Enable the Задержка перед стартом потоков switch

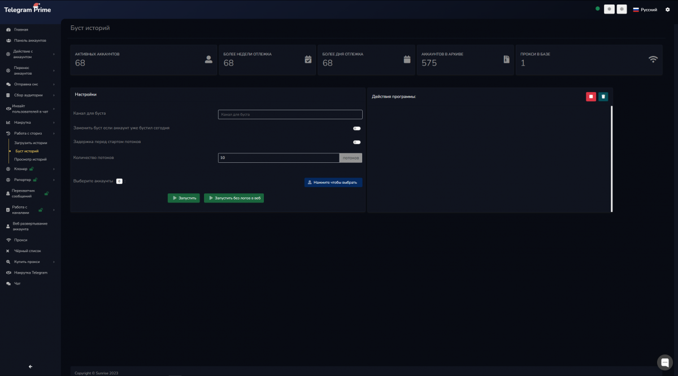click(357, 142)
